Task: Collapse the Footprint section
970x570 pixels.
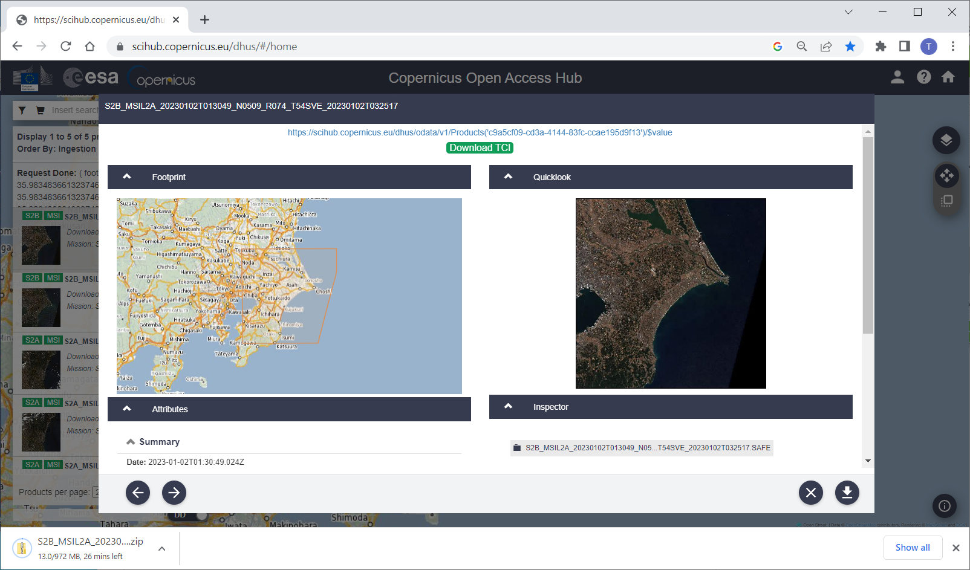Action: (127, 177)
